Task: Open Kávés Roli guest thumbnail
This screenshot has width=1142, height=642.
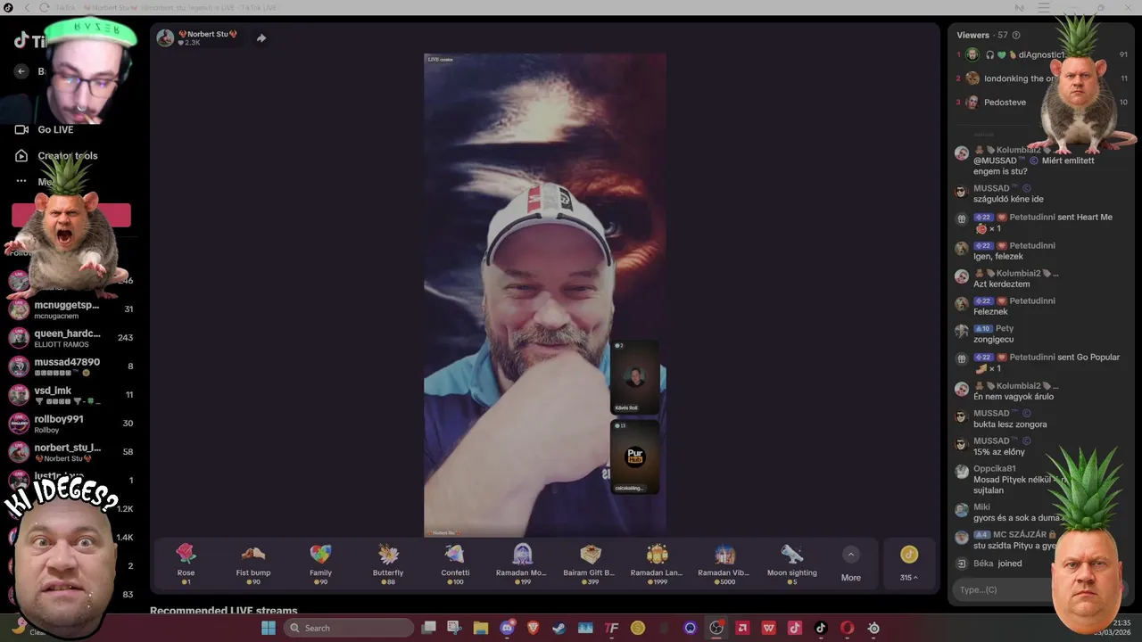Action: 634,377
